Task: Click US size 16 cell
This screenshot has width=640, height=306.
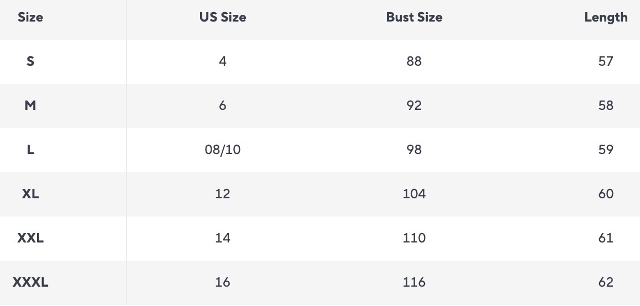Action: 223,282
